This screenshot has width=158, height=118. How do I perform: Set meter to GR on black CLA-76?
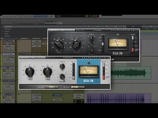tap(133, 38)
